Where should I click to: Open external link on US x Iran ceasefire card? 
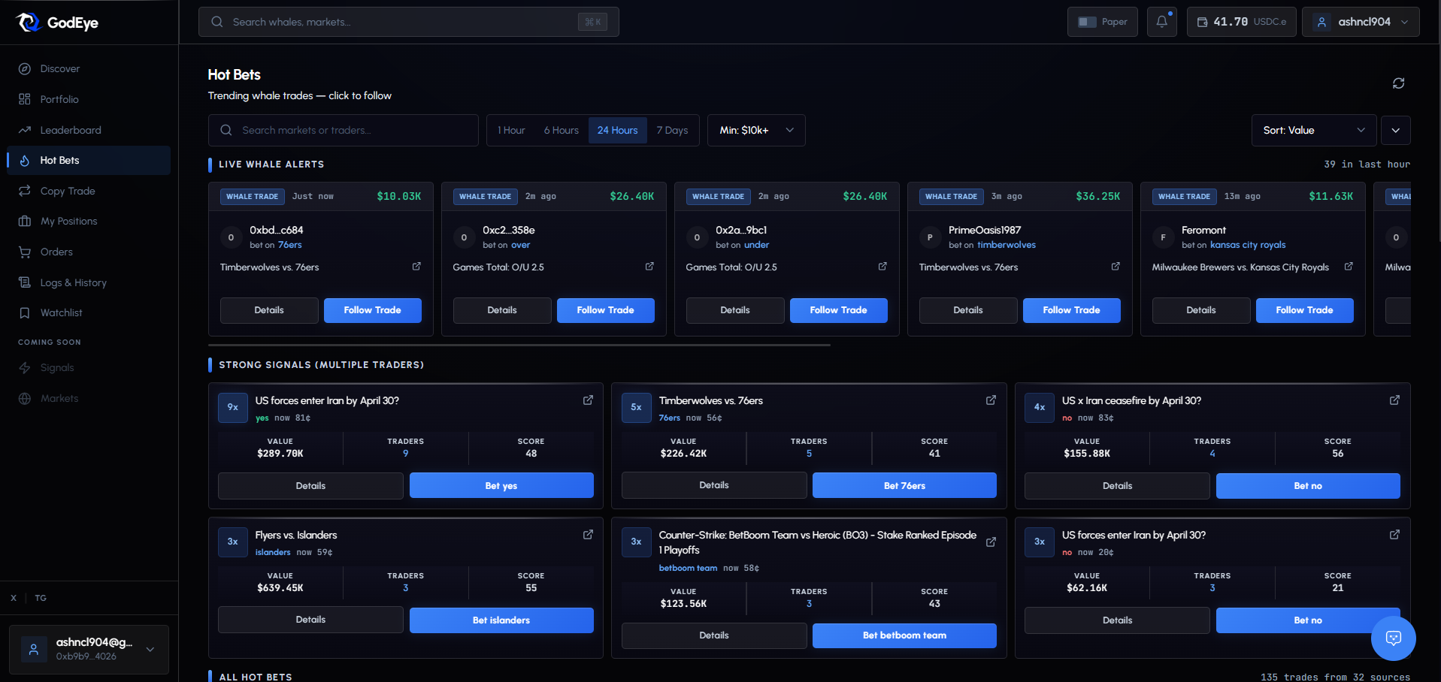click(1394, 400)
